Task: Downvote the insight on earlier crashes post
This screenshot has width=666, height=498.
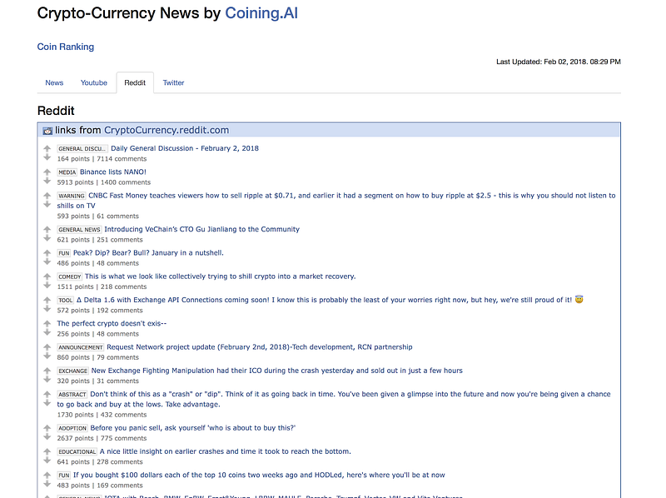Action: point(47,461)
